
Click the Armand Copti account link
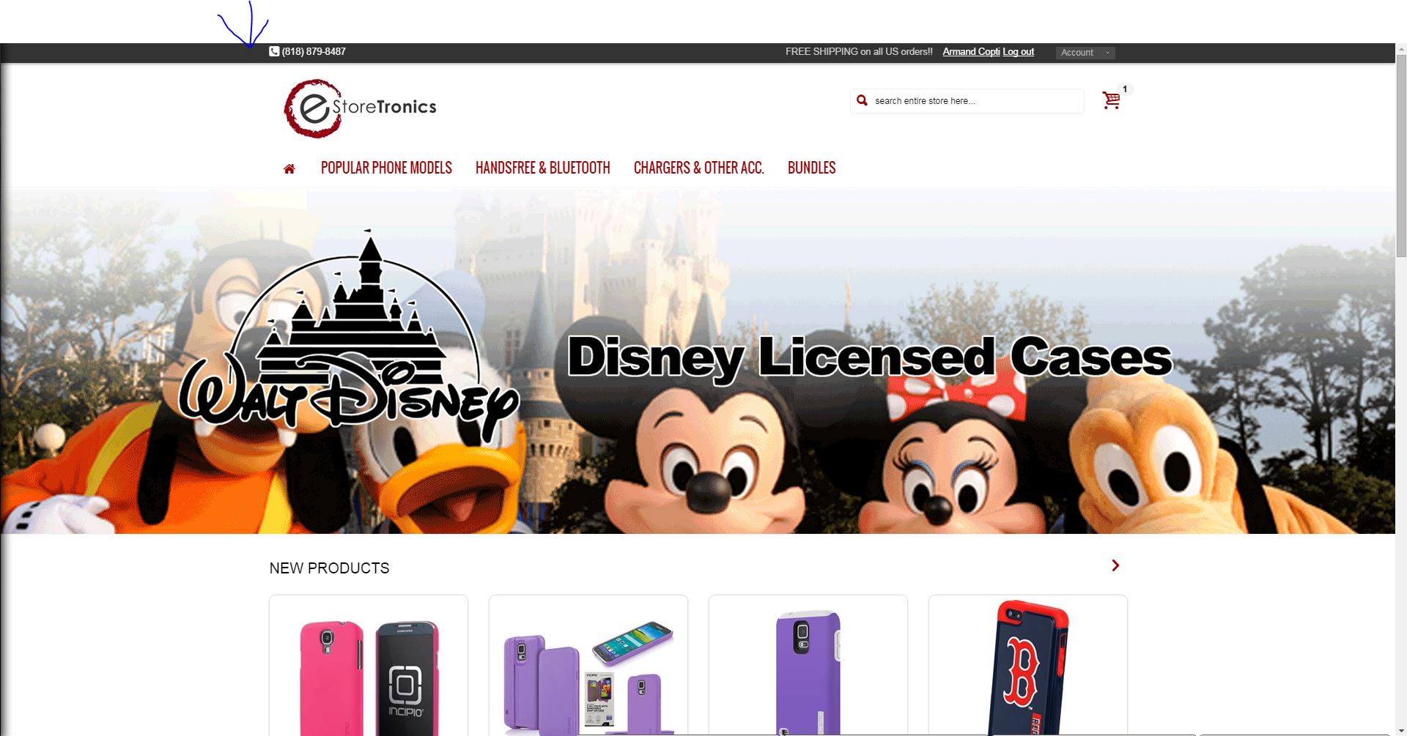[x=971, y=51]
